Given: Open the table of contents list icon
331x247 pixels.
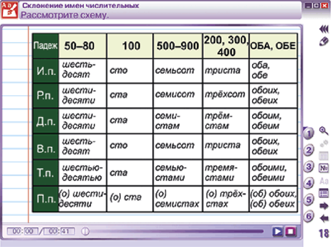Looking at the screenshot, I should (x=324, y=193).
